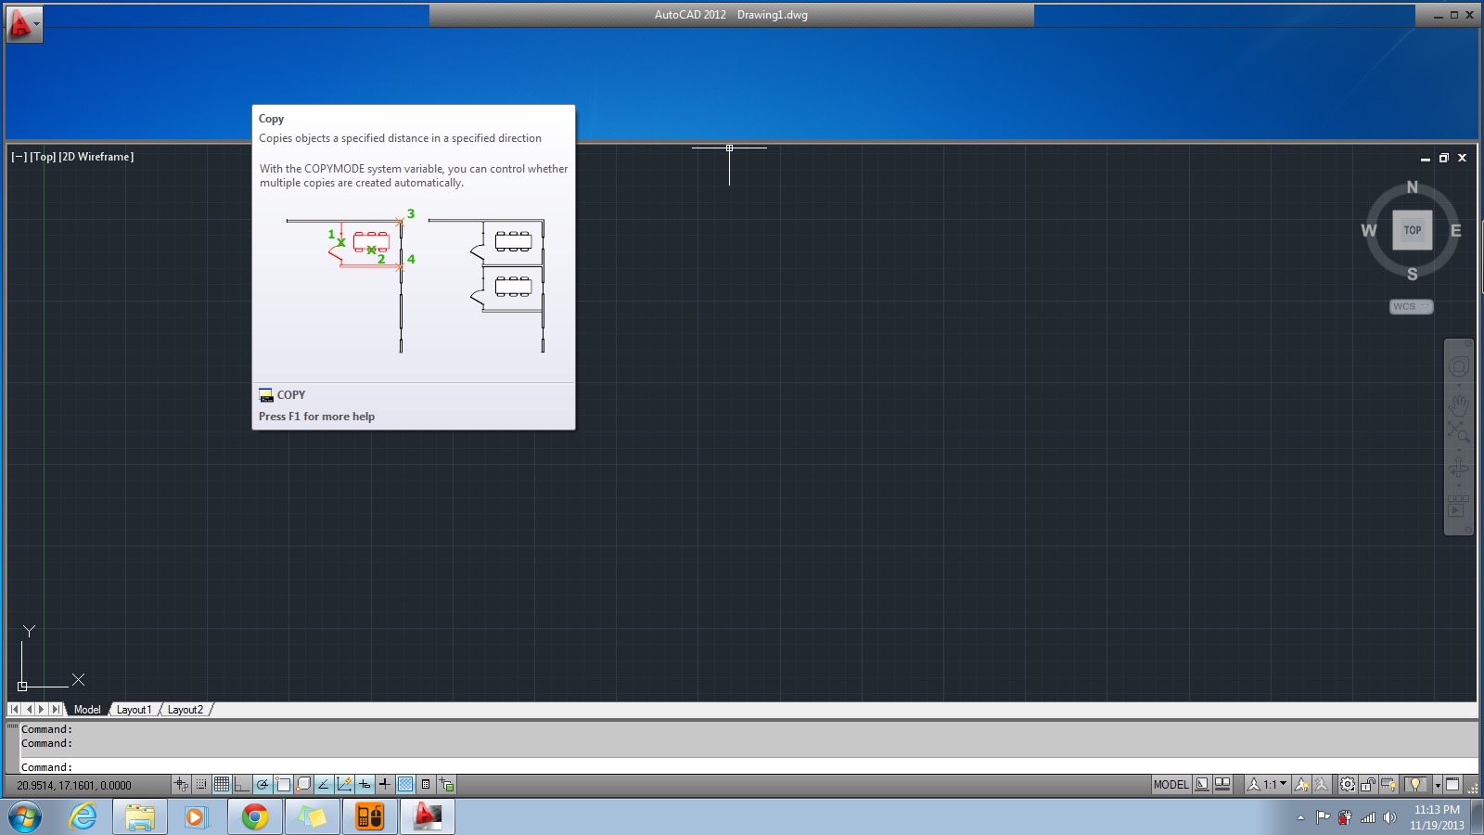Toggle Annotation Visibility icon

pos(1301,784)
